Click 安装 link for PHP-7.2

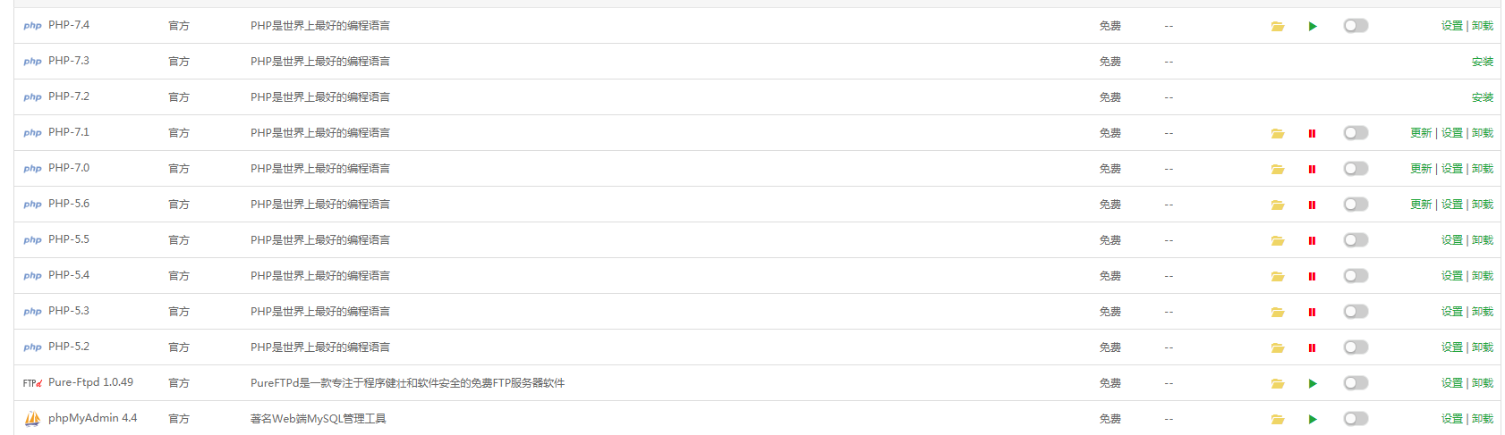1483,97
